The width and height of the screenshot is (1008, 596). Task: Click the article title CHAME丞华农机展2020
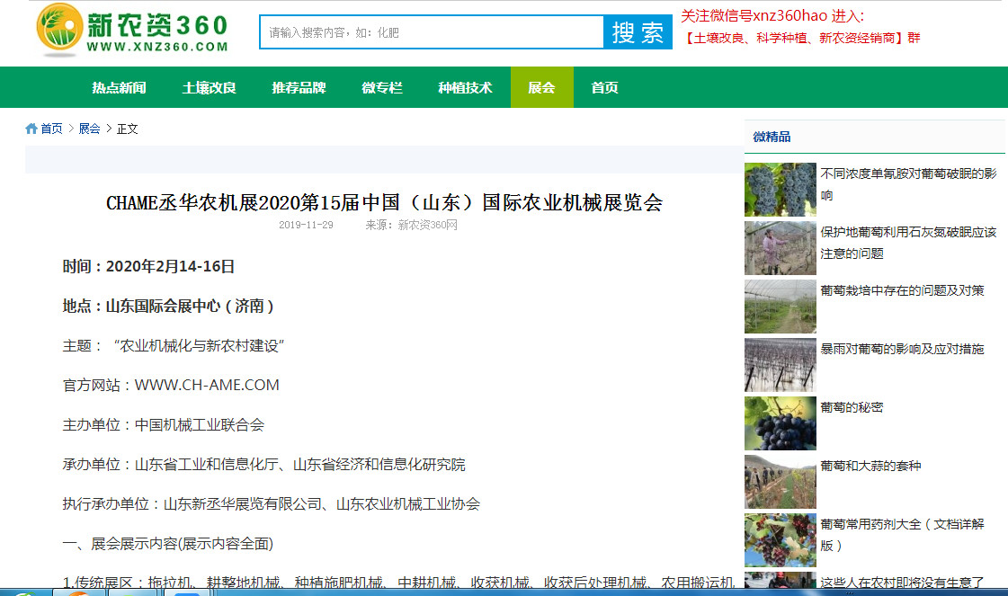point(385,202)
